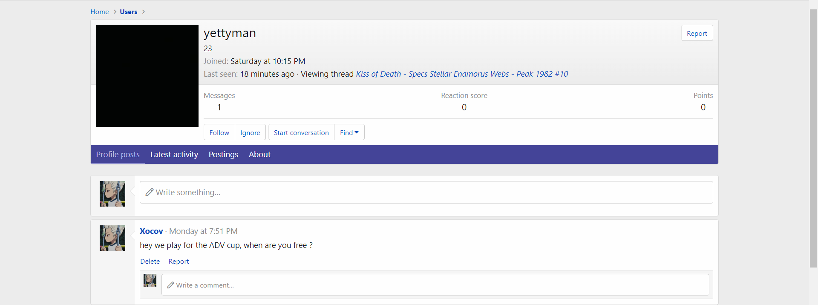This screenshot has width=818, height=305.
Task: Delete Xocov's profile post
Action: point(150,262)
